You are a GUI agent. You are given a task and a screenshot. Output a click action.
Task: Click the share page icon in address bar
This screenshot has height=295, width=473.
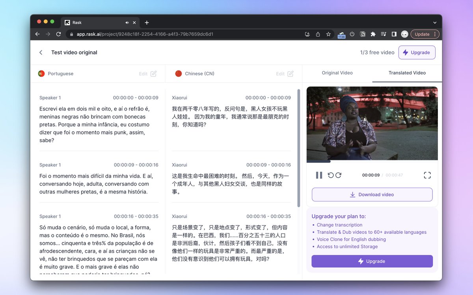318,34
